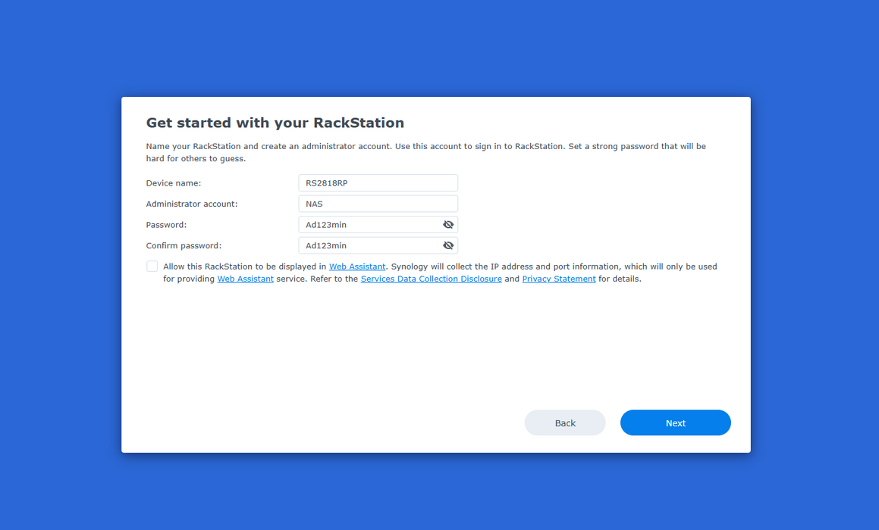
Task: Click the 'Name your RackStation and create' description text
Action: (426, 152)
